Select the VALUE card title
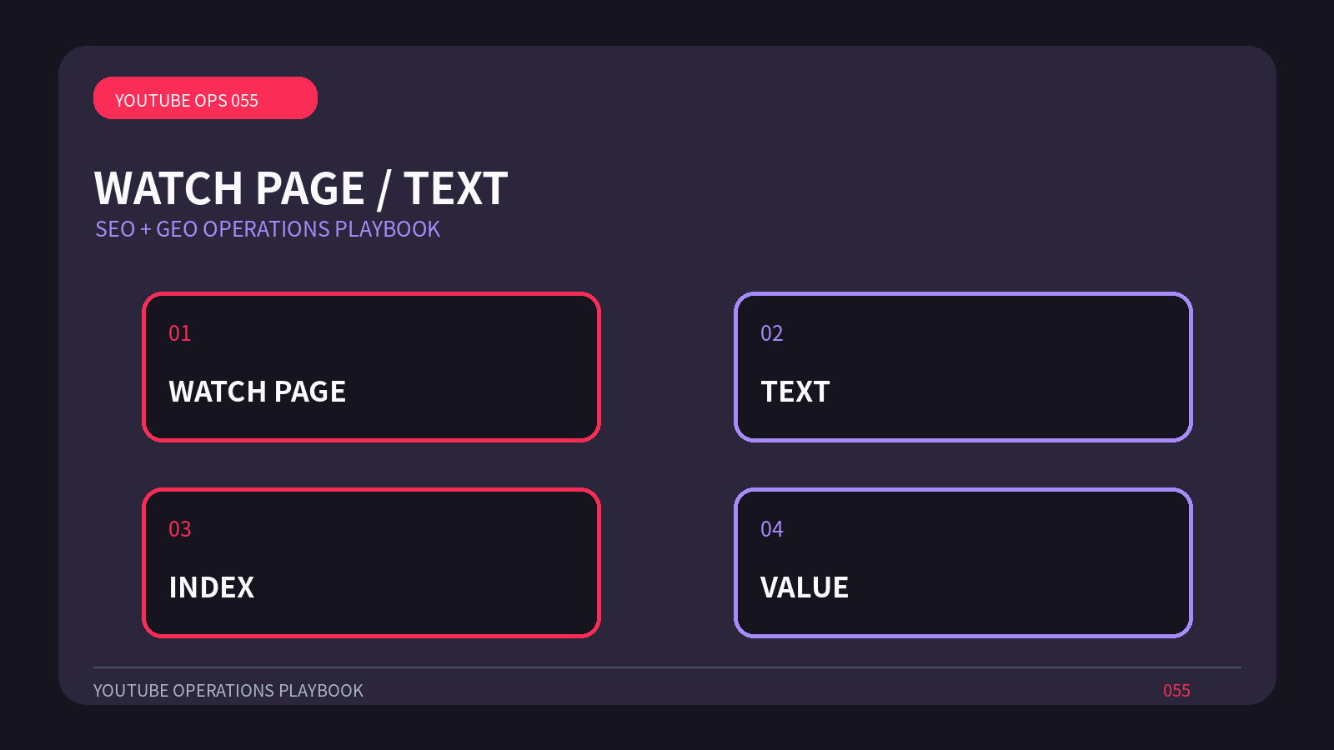 click(805, 587)
